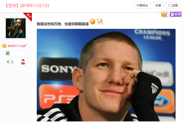Click the small circle icon after the username
The width and height of the screenshot is (183, 122).
click(x=26, y=45)
